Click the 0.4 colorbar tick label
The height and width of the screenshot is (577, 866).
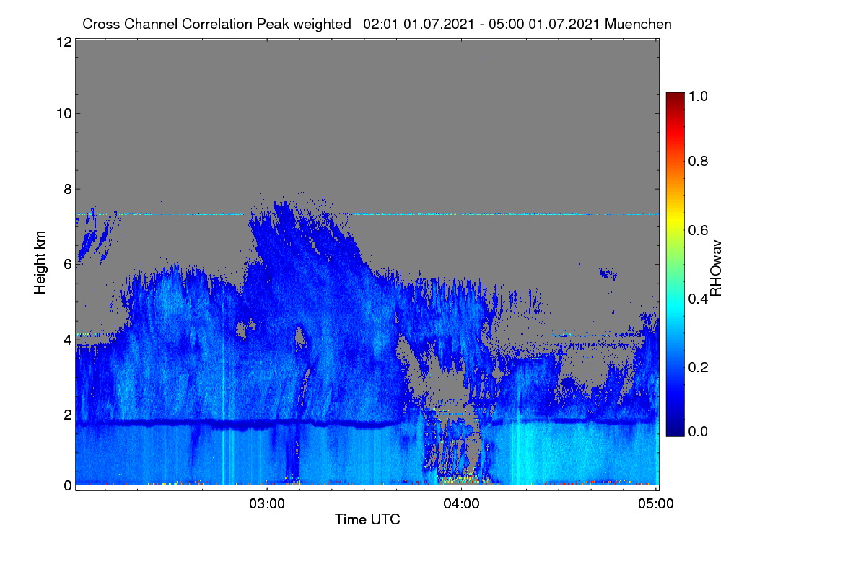(x=698, y=299)
